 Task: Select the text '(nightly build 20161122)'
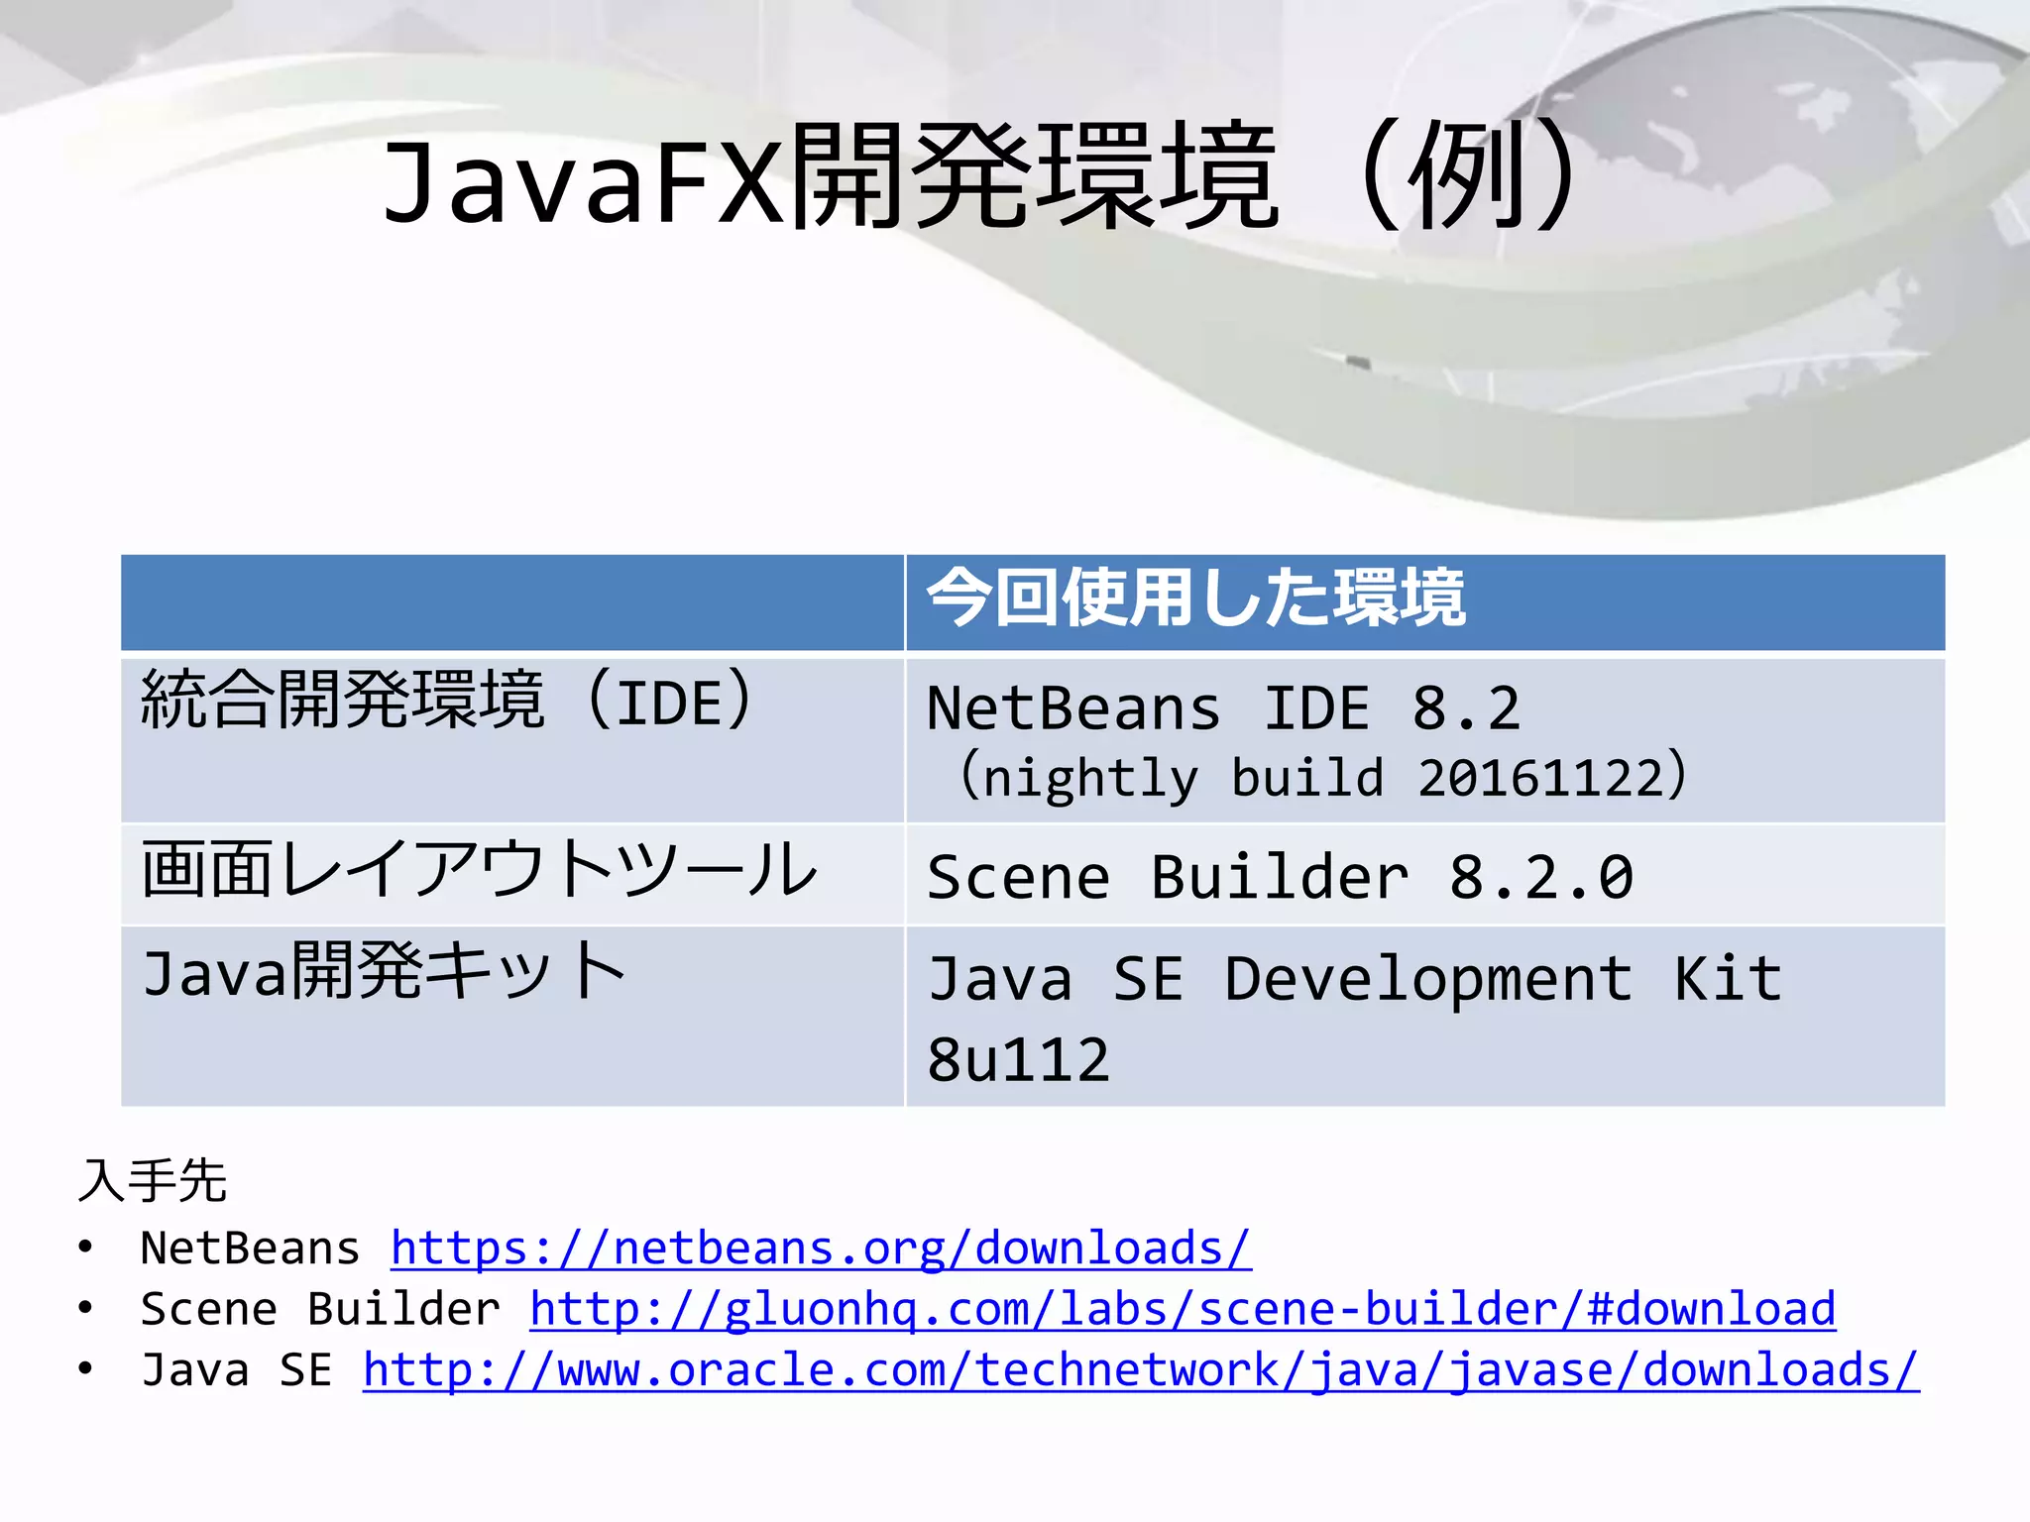click(x=1323, y=777)
